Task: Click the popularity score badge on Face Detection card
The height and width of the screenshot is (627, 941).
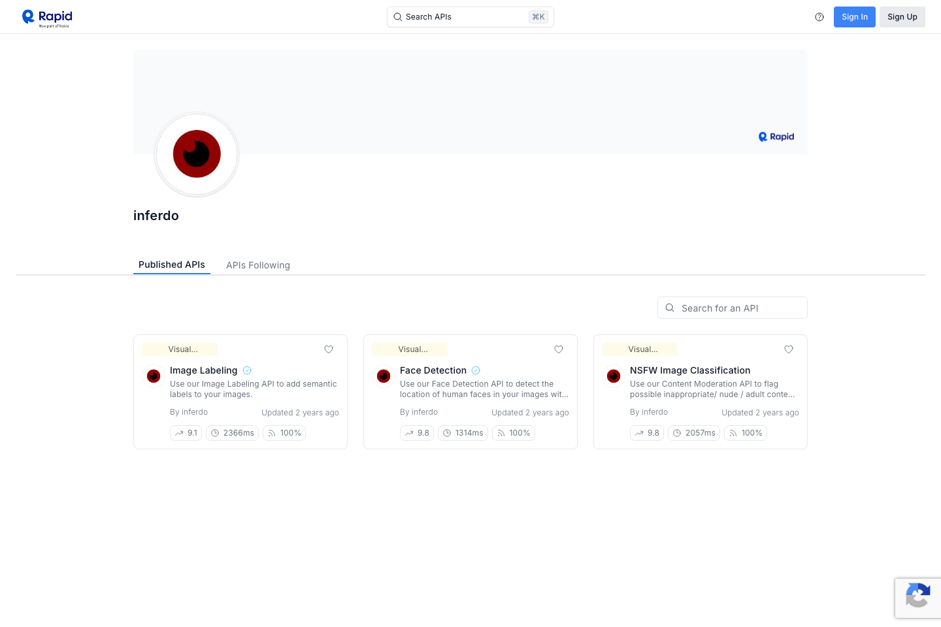Action: [x=416, y=432]
